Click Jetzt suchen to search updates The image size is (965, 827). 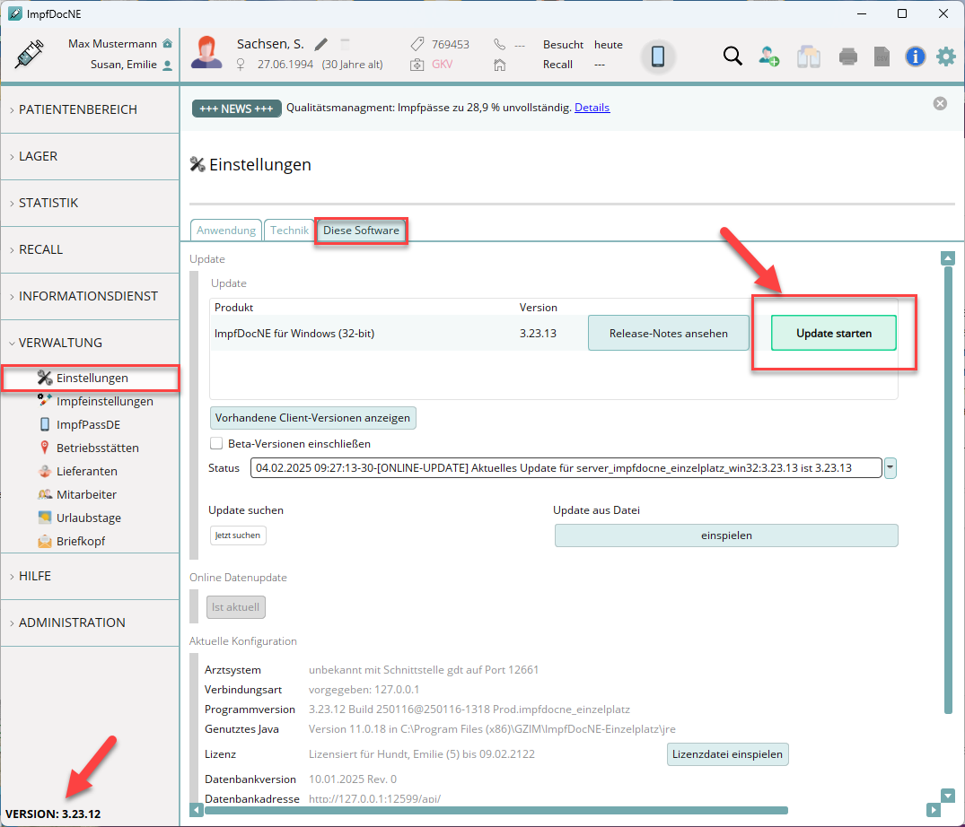238,535
